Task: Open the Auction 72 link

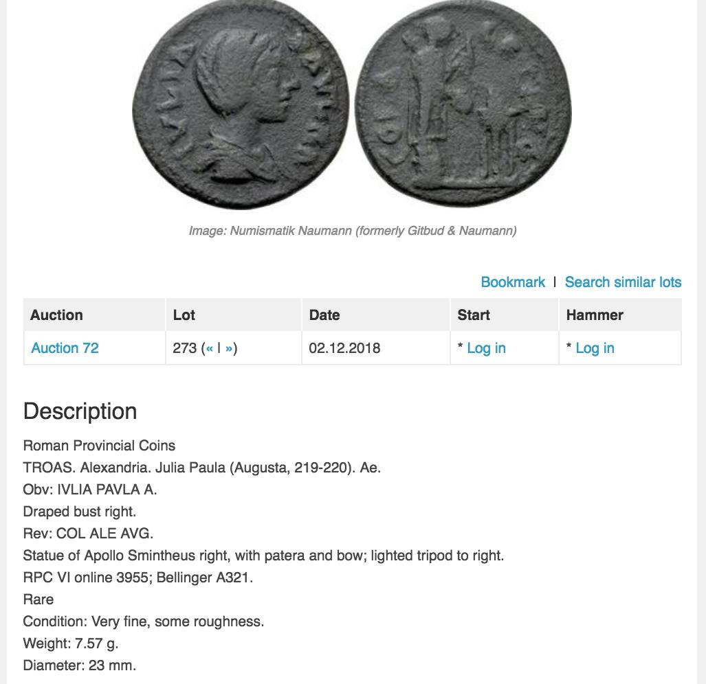Action: [65, 348]
